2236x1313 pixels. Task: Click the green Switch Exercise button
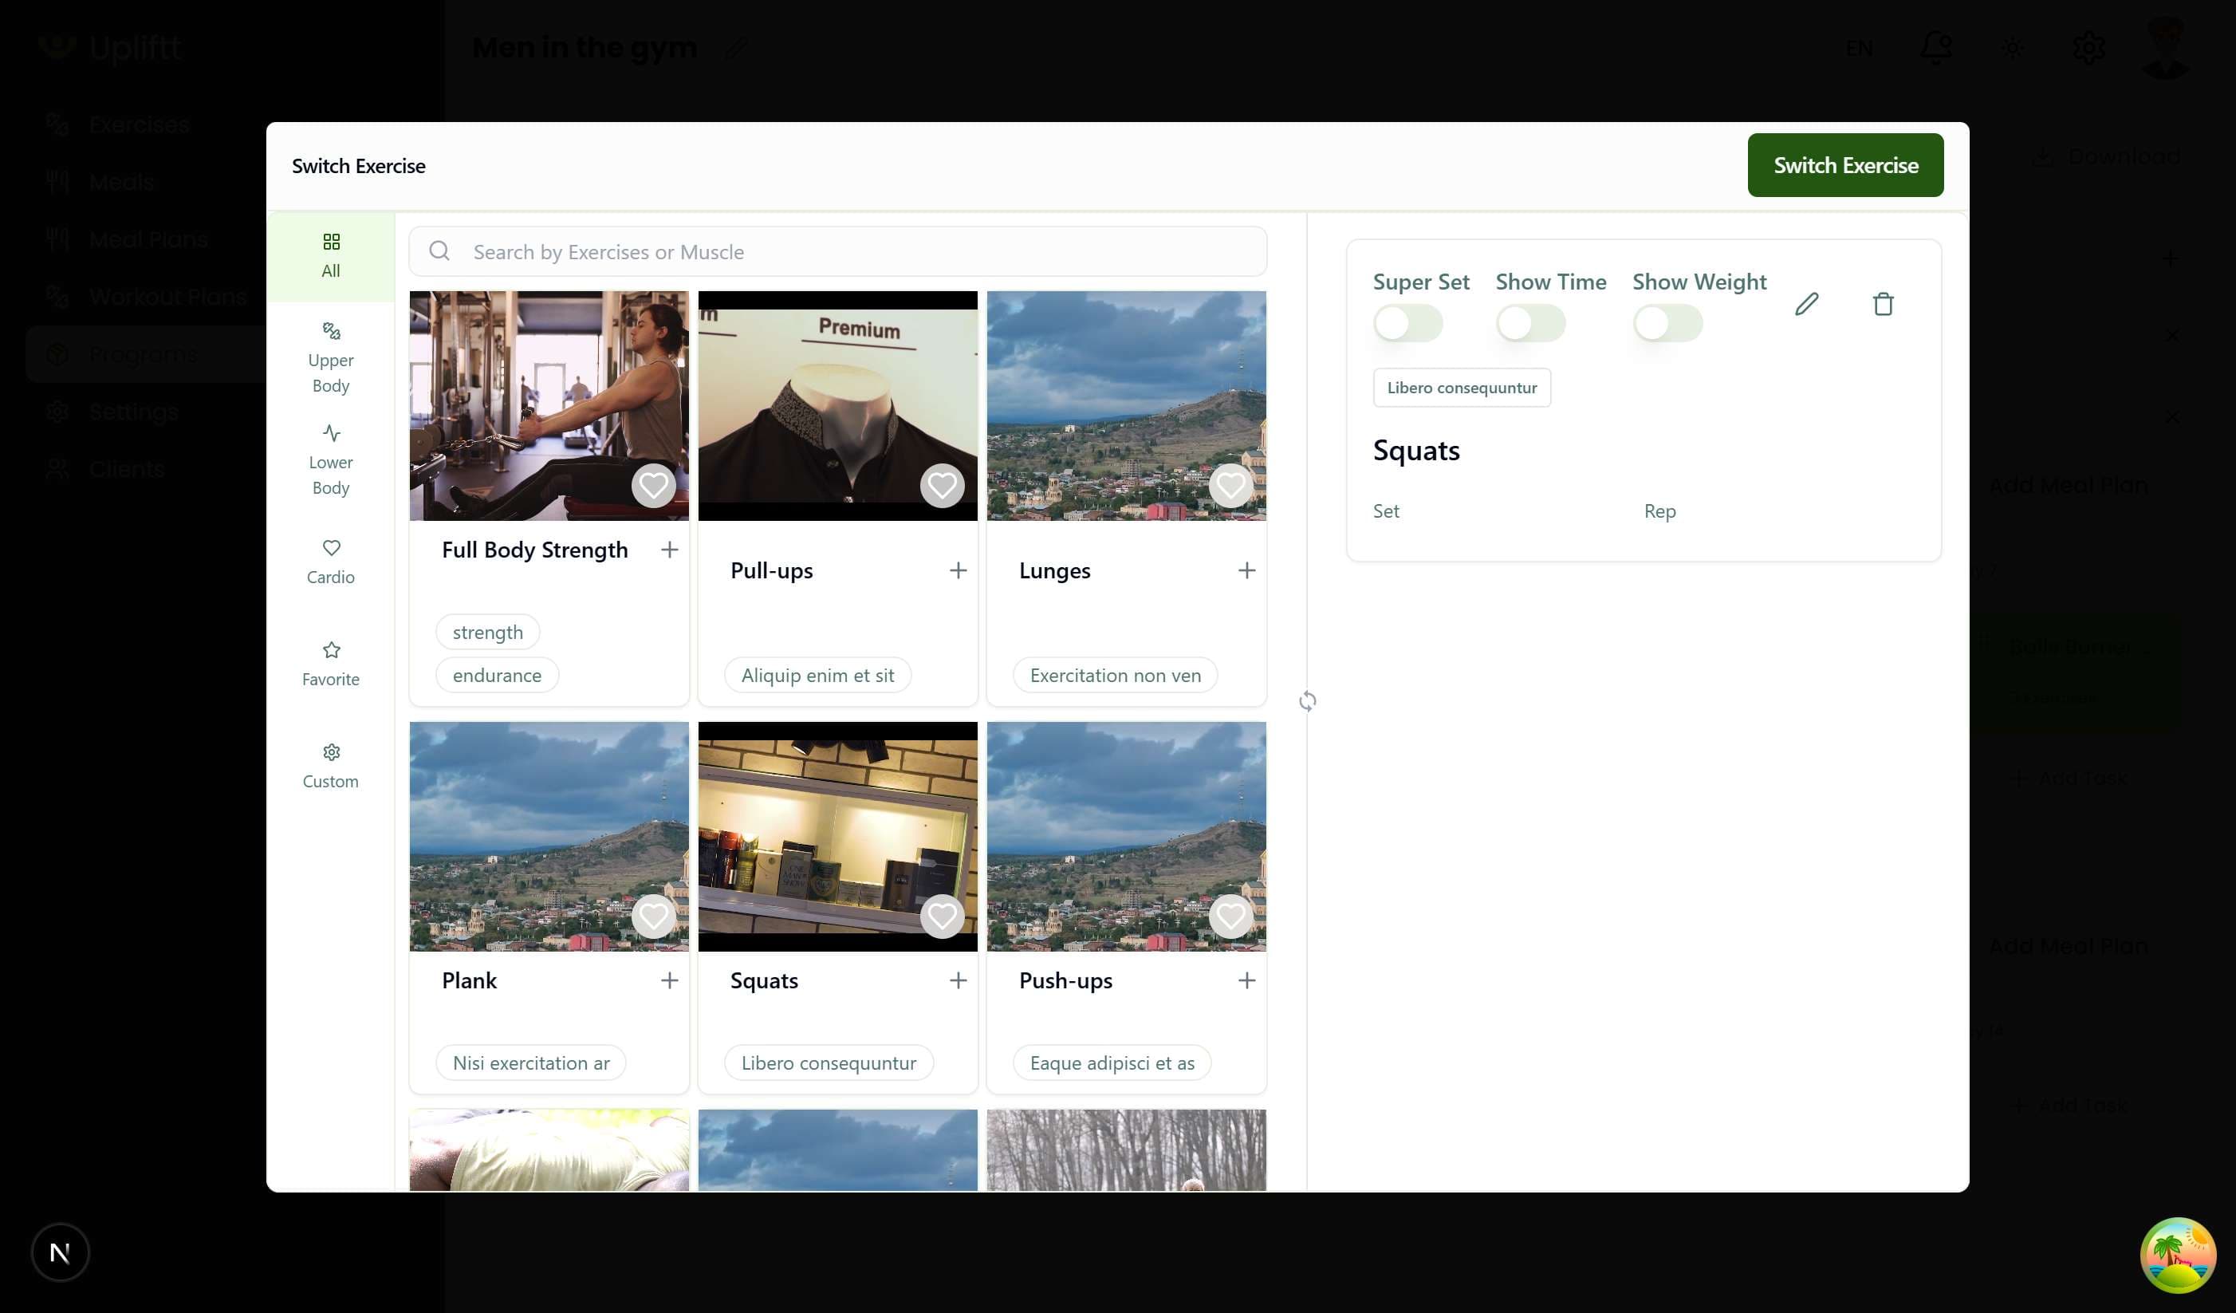pos(1844,165)
